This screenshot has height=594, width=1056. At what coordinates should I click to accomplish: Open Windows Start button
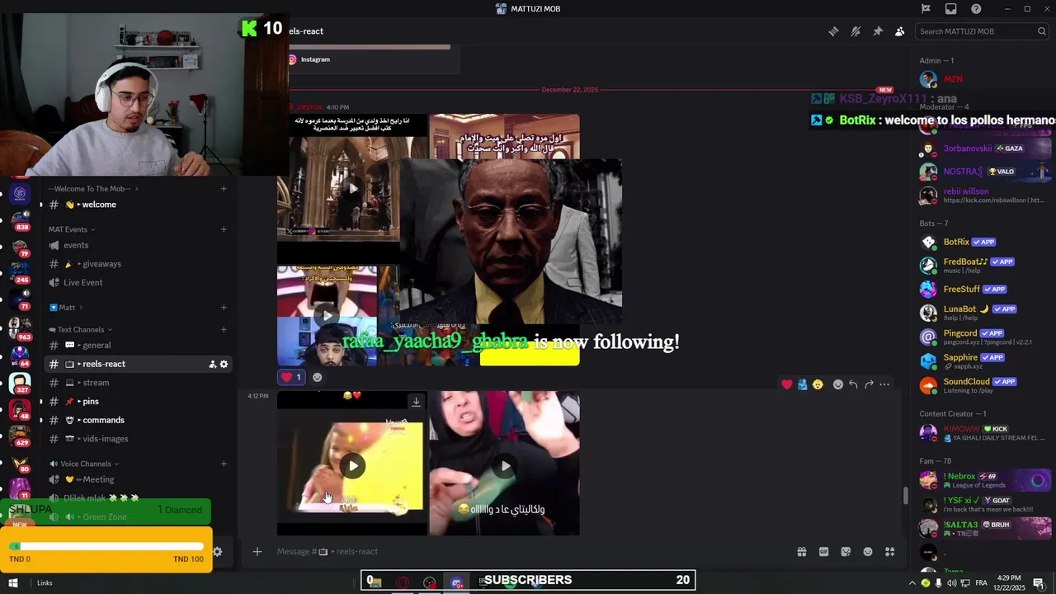tap(12, 583)
